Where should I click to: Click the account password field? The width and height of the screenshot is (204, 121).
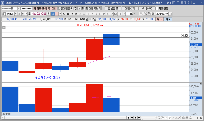point(27,9)
